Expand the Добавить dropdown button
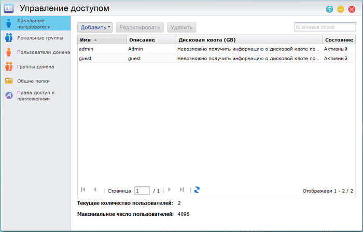Image resolution: width=363 pixels, height=232 pixels. coord(95,28)
